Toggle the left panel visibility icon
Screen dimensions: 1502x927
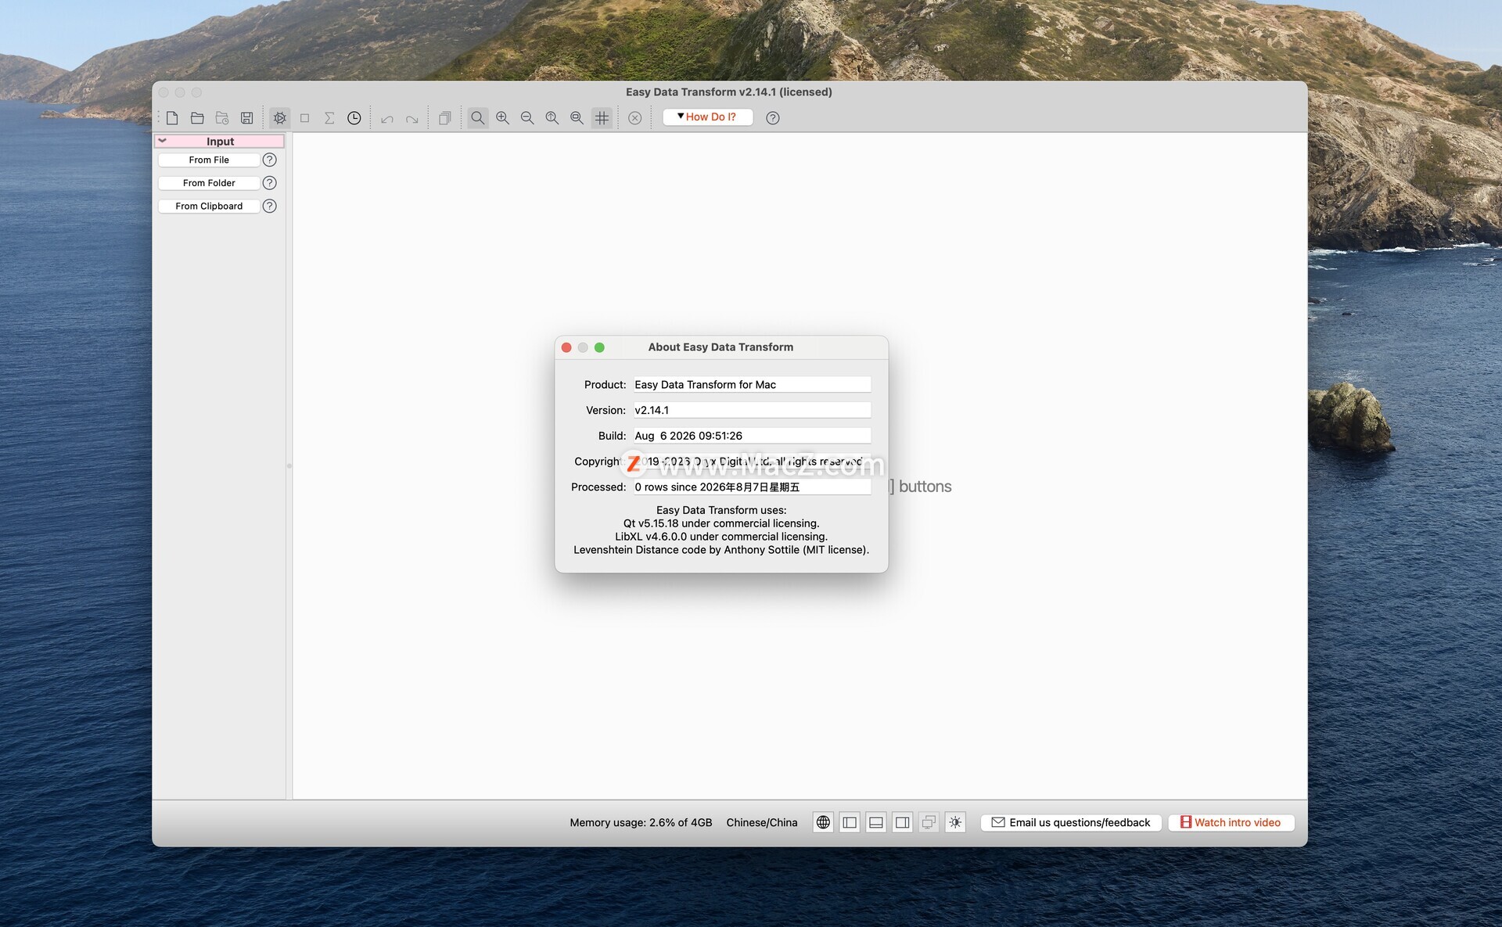coord(850,822)
